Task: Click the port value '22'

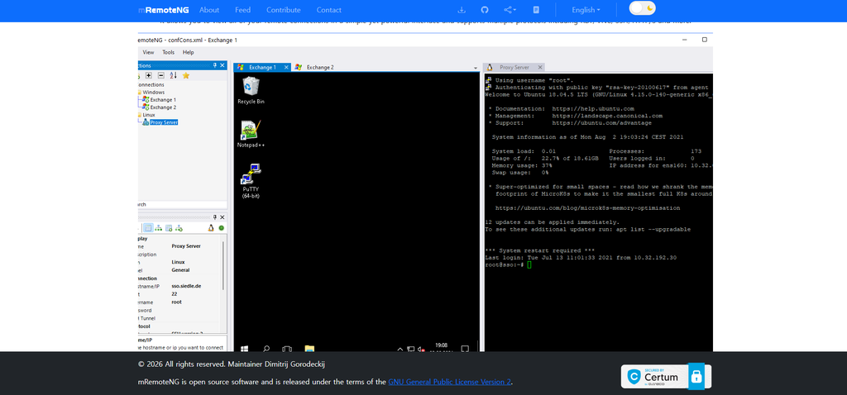Action: (x=174, y=294)
